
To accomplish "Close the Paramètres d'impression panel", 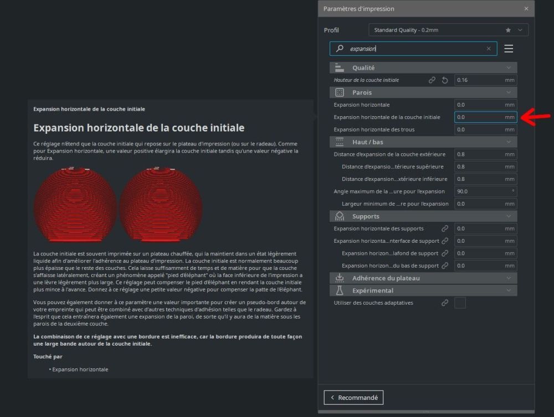I will click(x=526, y=8).
